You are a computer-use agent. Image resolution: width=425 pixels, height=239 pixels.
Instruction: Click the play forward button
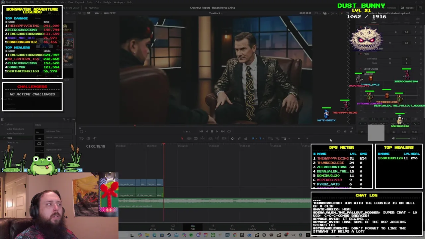tap(217, 131)
